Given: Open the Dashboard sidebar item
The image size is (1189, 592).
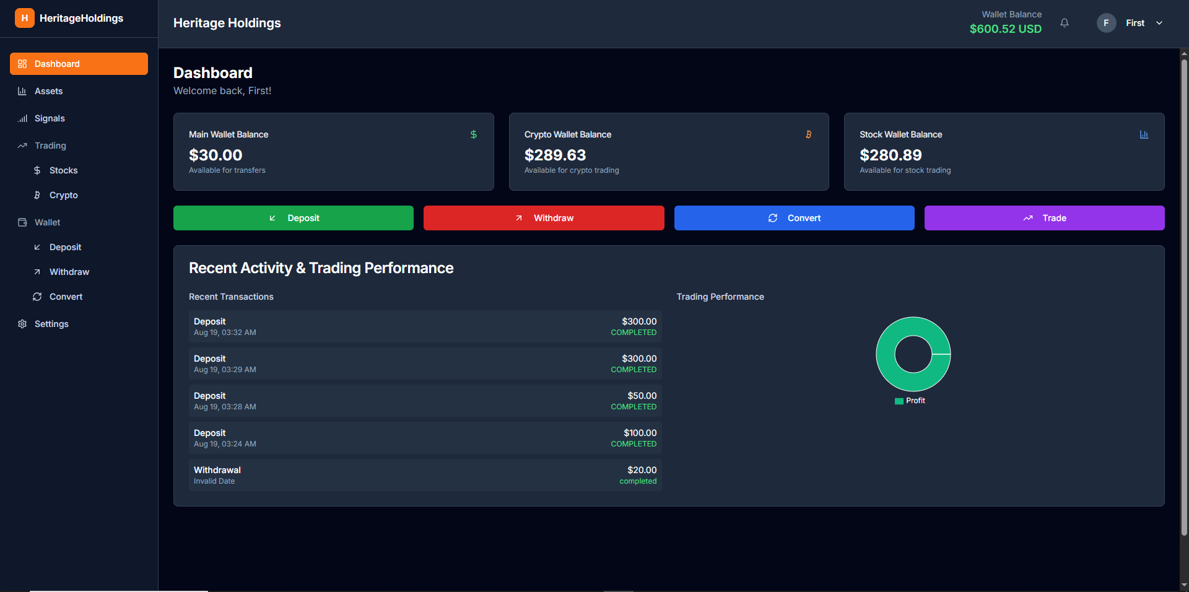Looking at the screenshot, I should (79, 63).
